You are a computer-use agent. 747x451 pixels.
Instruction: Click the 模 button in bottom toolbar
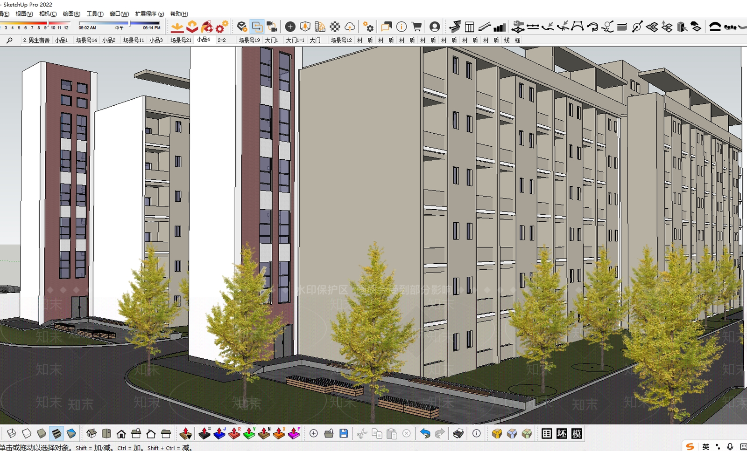point(577,434)
